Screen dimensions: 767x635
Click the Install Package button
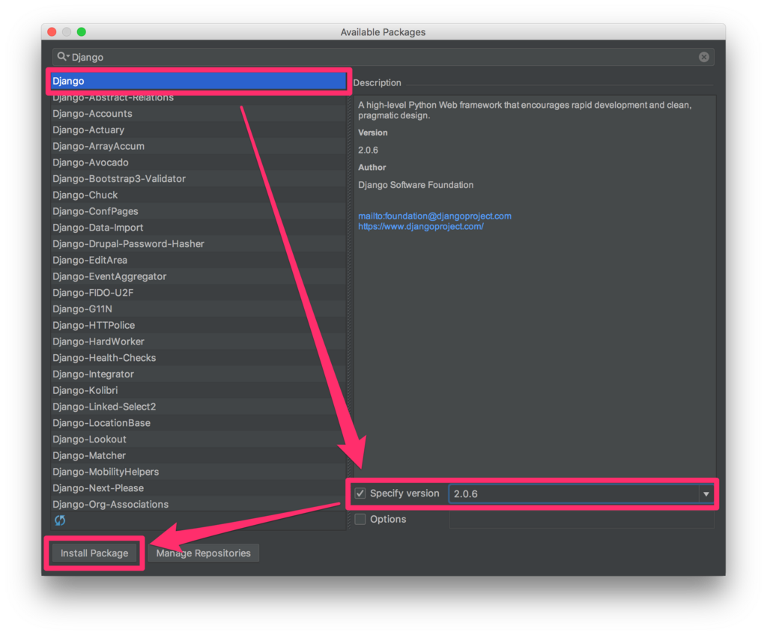94,553
